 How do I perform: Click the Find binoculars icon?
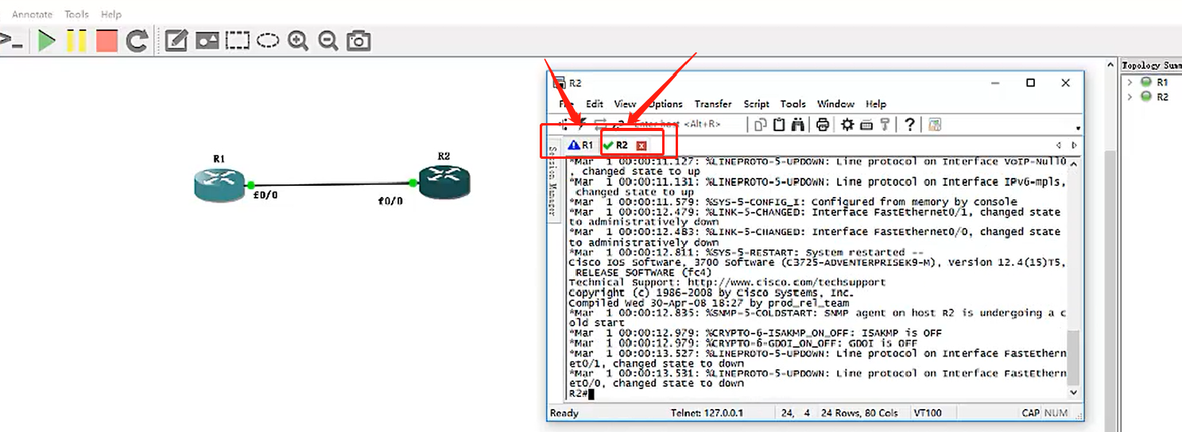pyautogui.click(x=798, y=125)
